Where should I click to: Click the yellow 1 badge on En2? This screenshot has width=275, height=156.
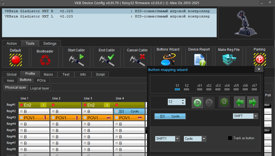point(43,105)
